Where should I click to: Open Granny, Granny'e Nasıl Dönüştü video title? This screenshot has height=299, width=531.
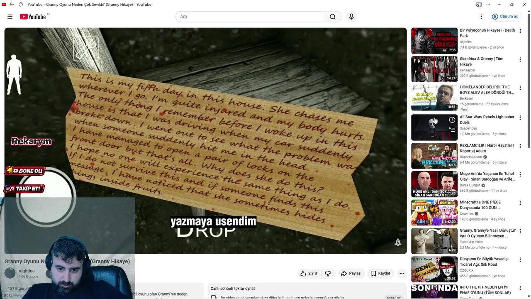(488, 233)
